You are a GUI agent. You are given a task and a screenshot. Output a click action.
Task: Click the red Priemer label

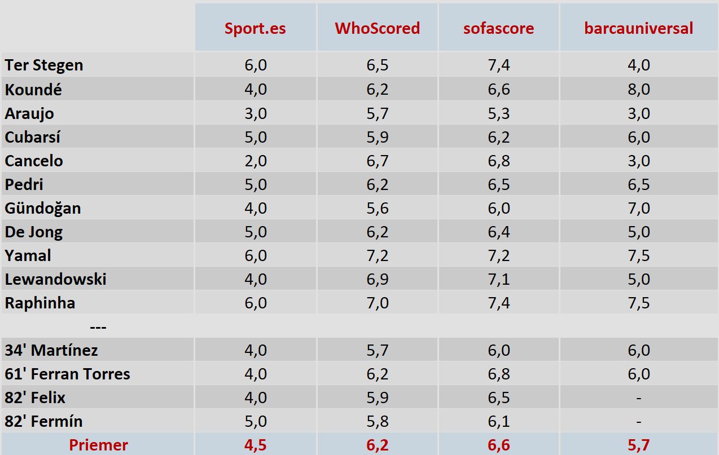98,445
